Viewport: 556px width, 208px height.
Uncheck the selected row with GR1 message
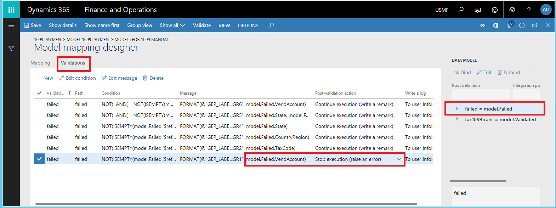[39, 159]
